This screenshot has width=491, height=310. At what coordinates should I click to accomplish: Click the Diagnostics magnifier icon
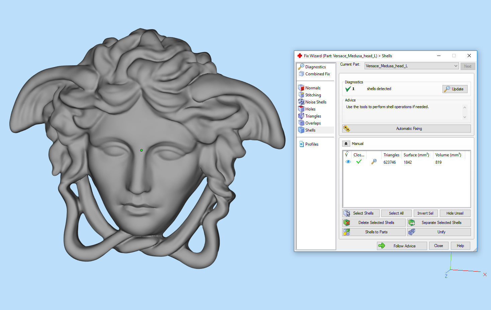301,67
